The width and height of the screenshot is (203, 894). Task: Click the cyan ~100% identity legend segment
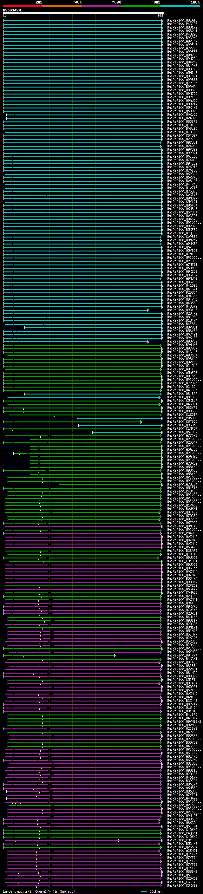click(180, 6)
